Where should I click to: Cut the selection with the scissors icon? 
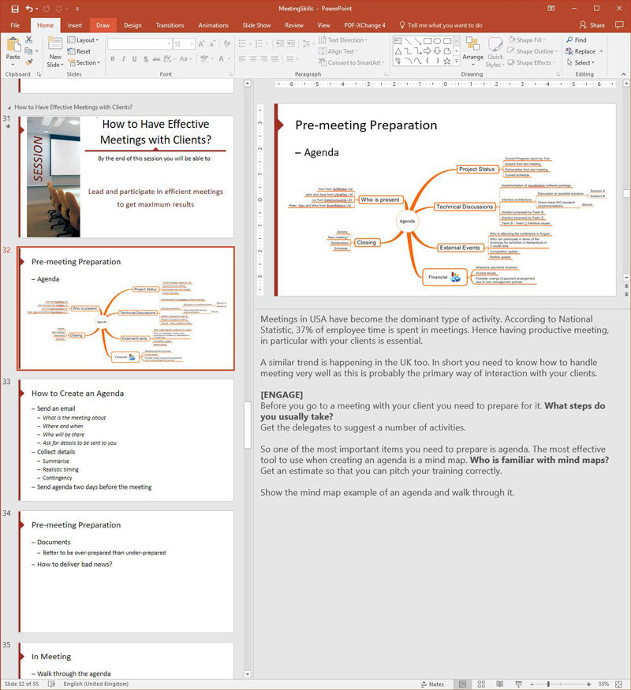click(28, 40)
